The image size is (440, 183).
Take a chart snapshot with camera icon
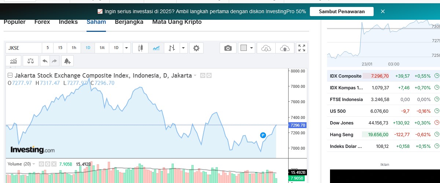click(228, 48)
